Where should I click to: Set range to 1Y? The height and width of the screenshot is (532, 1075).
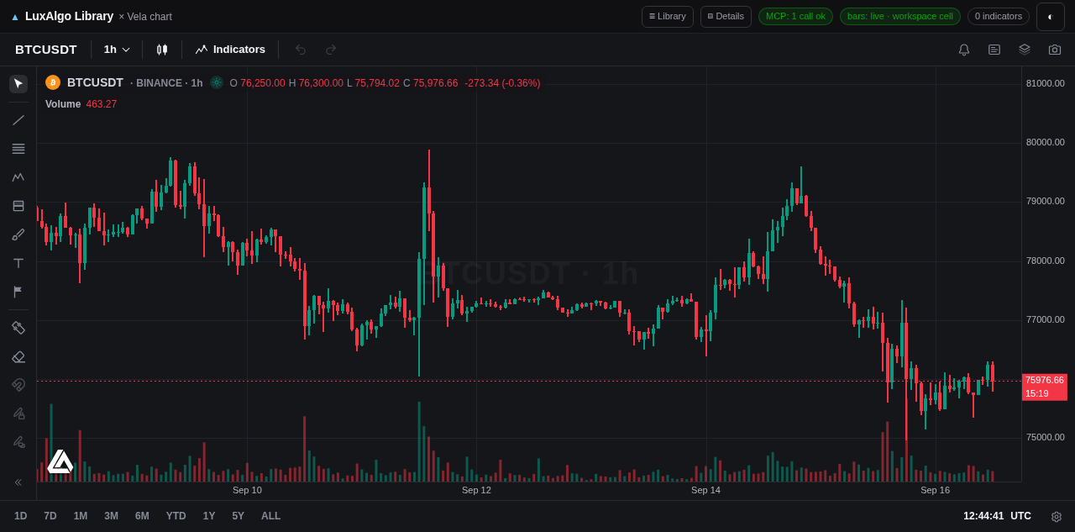(x=209, y=516)
